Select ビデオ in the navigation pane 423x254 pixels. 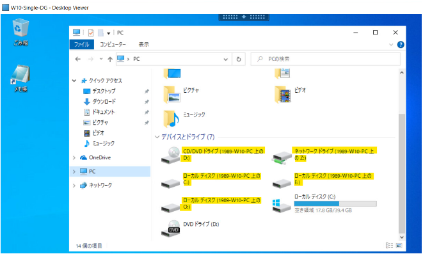[98, 133]
